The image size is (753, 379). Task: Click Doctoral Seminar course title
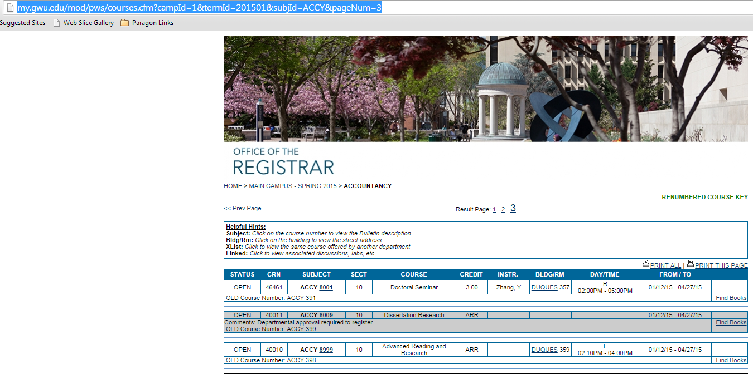click(x=414, y=287)
